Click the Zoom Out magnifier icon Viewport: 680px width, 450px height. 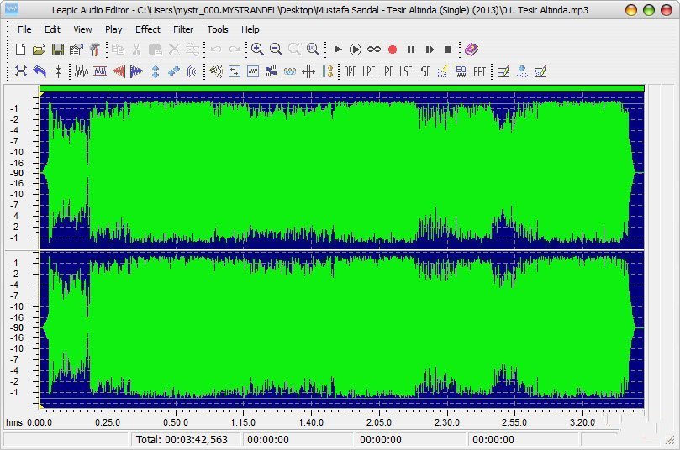[276, 50]
